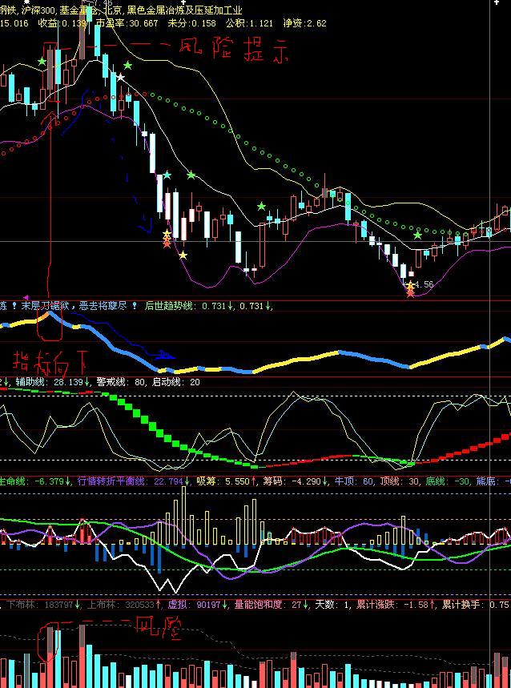Click the small magenta arrow above the trend panel

click(26, 297)
